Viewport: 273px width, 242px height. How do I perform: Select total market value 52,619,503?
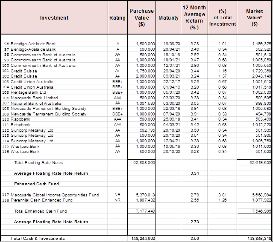pyautogui.click(x=260, y=163)
